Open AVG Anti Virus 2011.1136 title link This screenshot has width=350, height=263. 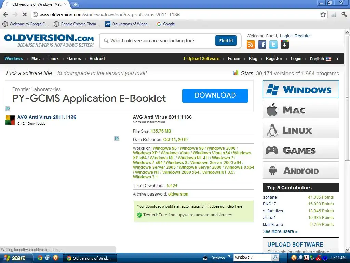click(46, 117)
